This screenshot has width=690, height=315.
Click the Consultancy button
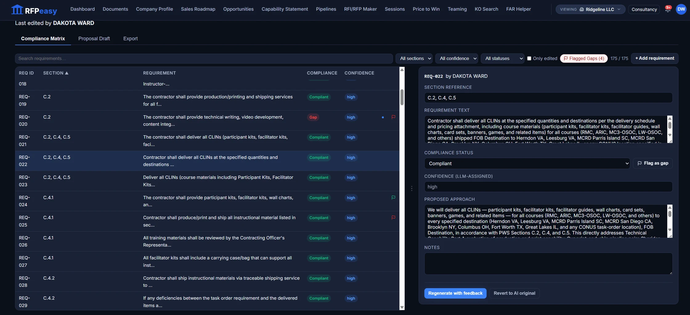click(x=644, y=9)
